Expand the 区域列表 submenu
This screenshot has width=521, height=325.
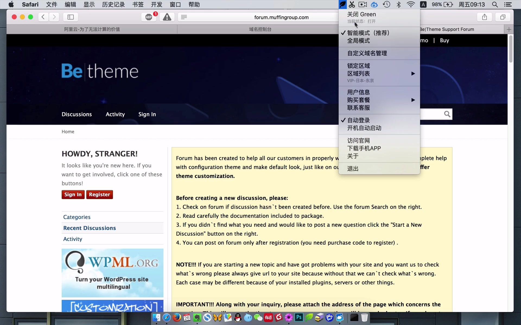click(x=379, y=73)
